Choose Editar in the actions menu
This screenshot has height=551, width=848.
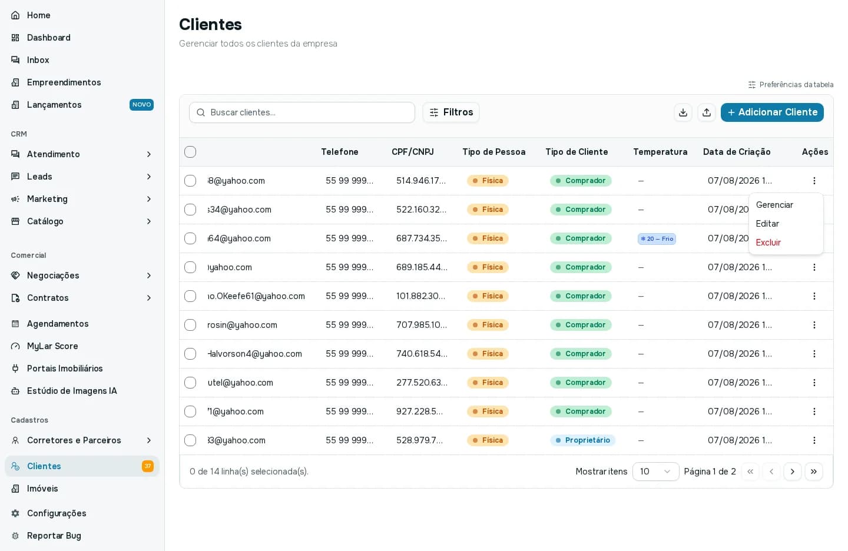point(786,224)
